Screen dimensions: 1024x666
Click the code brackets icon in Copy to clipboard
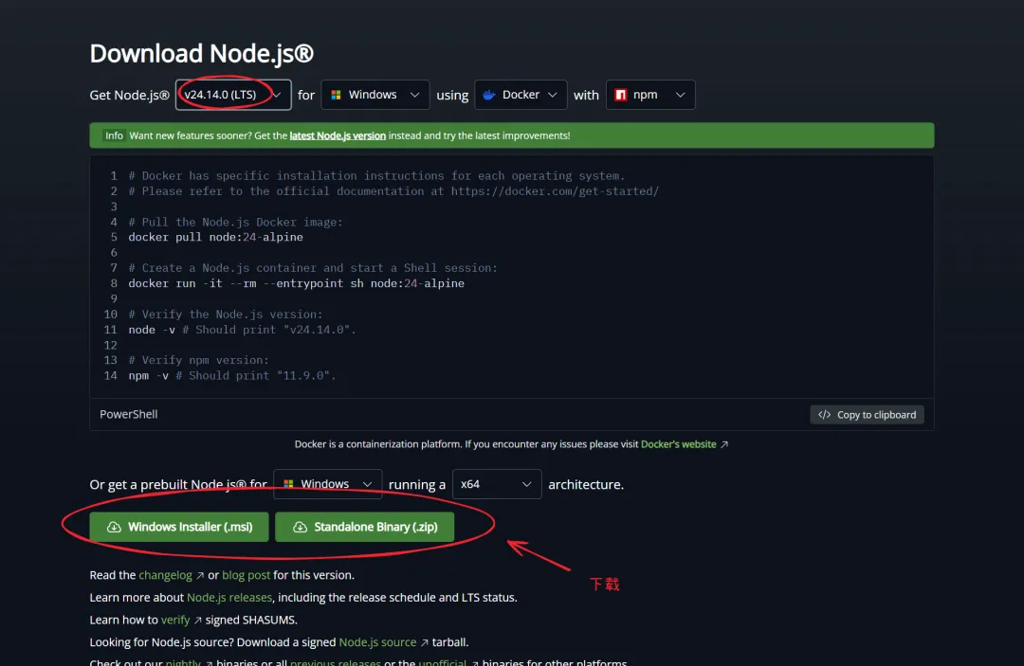click(824, 415)
